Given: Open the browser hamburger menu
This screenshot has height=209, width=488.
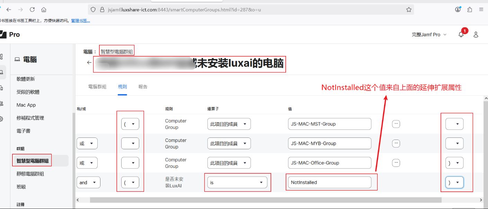Looking at the screenshot, I should (x=481, y=10).
